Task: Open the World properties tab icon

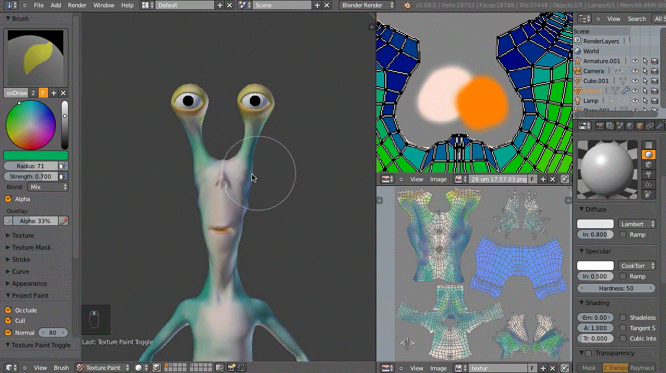Action: (630, 126)
